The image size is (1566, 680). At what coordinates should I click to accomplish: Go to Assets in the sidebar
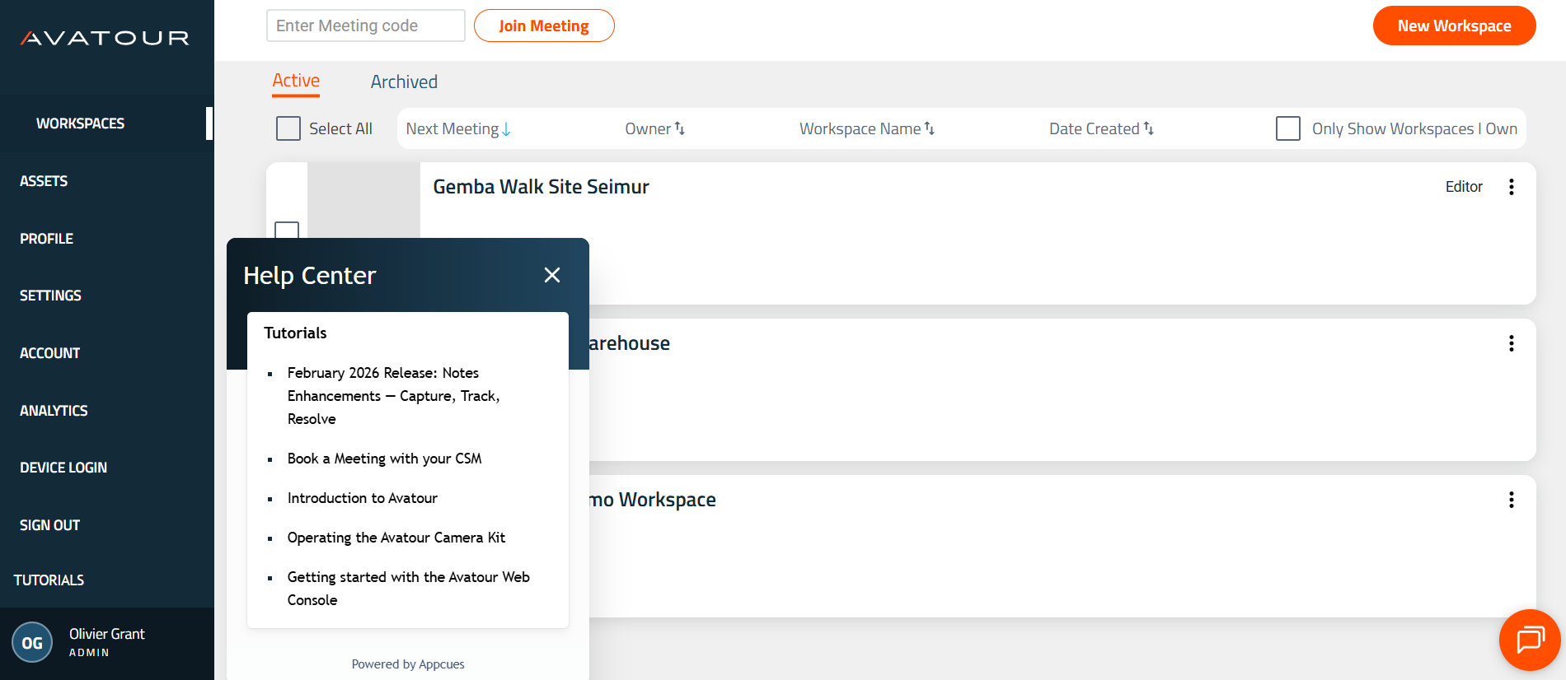coord(44,181)
